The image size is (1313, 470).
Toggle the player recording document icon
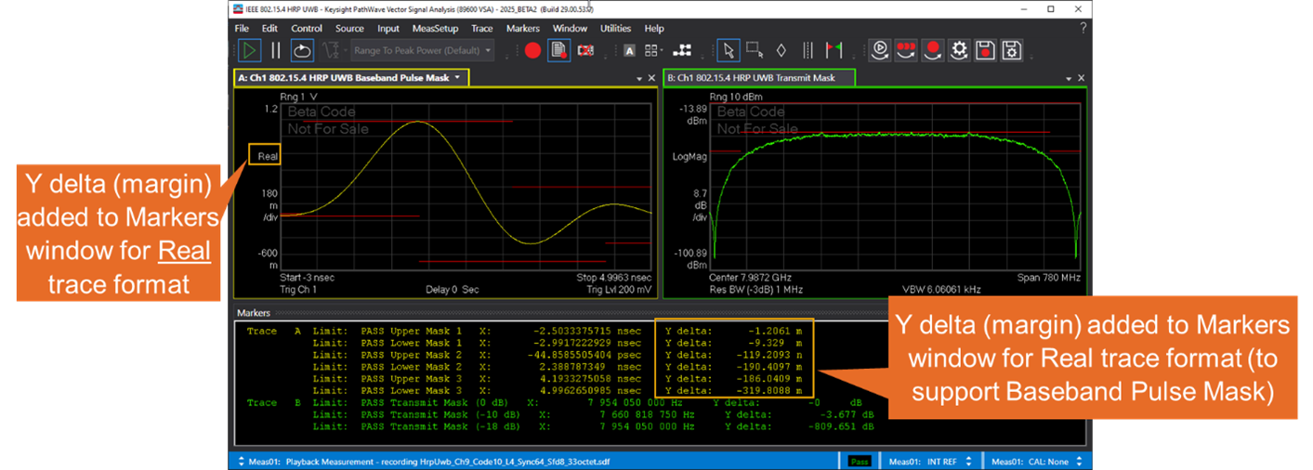tap(558, 50)
